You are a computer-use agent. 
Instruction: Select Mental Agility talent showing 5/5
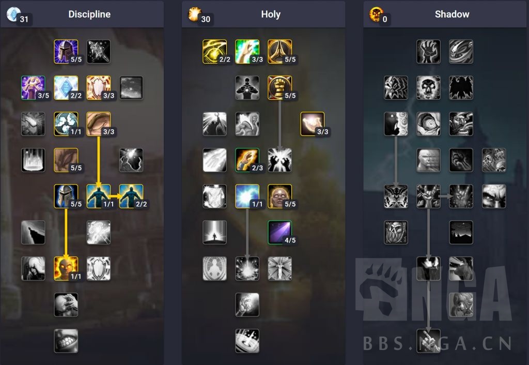pyautogui.click(x=66, y=160)
